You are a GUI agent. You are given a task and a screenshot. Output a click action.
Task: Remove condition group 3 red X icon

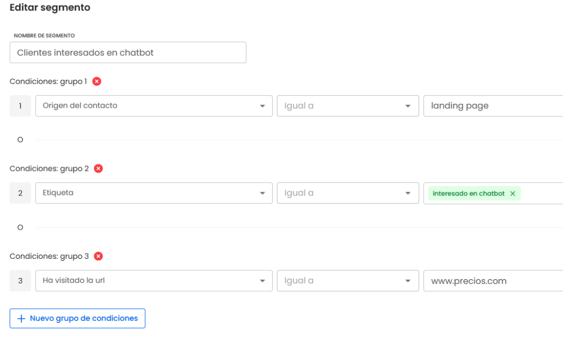tap(98, 256)
